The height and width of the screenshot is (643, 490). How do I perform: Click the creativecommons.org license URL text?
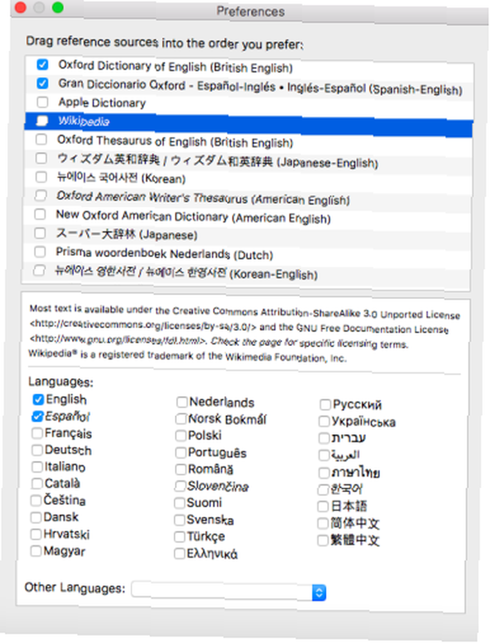pyautogui.click(x=143, y=325)
